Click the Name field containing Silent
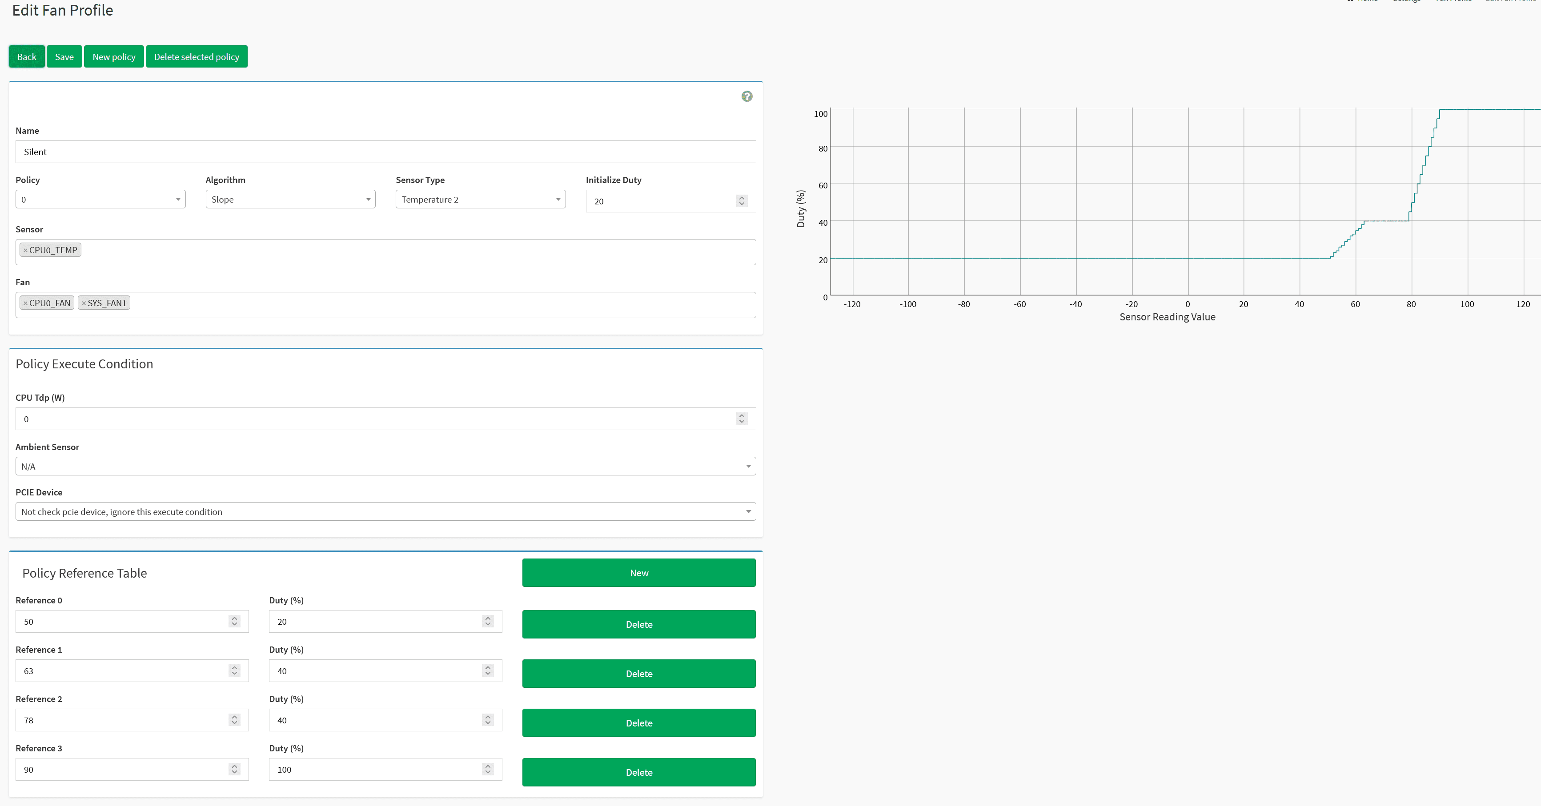This screenshot has width=1541, height=806. tap(385, 152)
